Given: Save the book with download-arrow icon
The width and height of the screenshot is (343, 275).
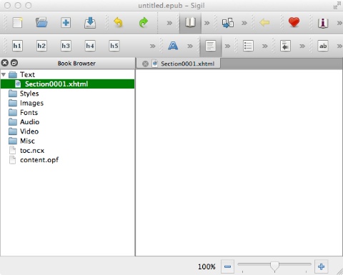Looking at the screenshot, I should click(90, 23).
